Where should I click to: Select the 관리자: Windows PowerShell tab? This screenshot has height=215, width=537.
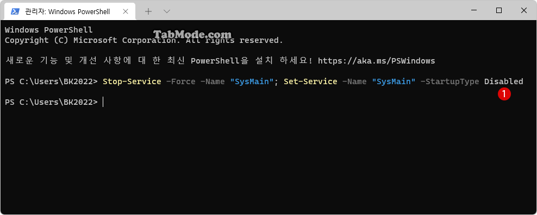click(x=68, y=11)
